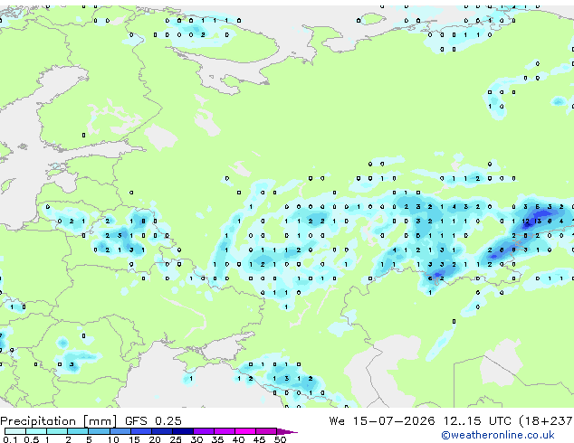
Task: Click the "45" legend scale label
Action: click(259, 439)
